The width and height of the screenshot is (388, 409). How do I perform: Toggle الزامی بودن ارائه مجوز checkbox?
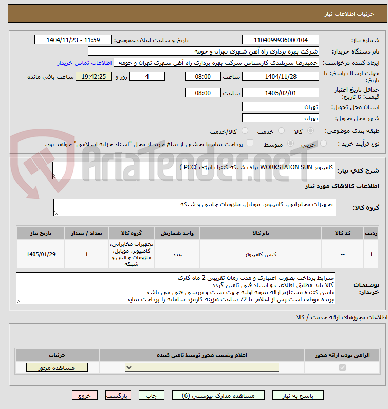[342, 368]
